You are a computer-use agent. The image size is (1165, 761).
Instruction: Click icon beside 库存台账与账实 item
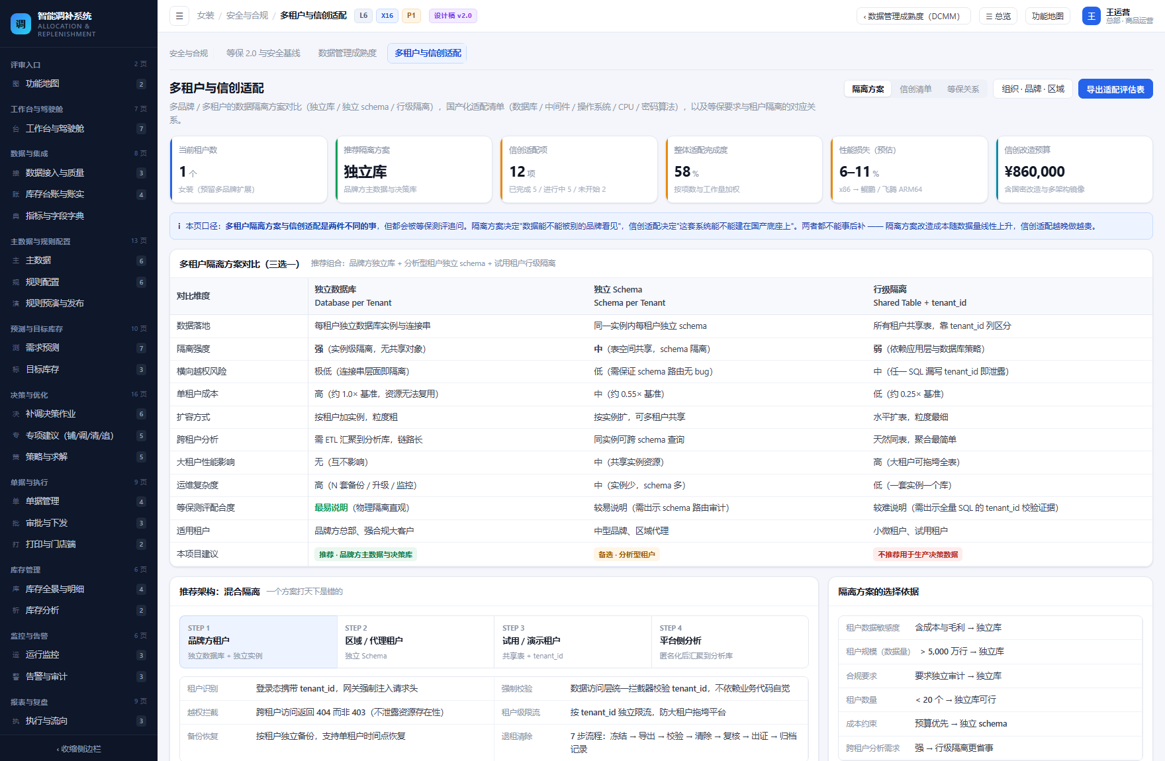tap(16, 195)
